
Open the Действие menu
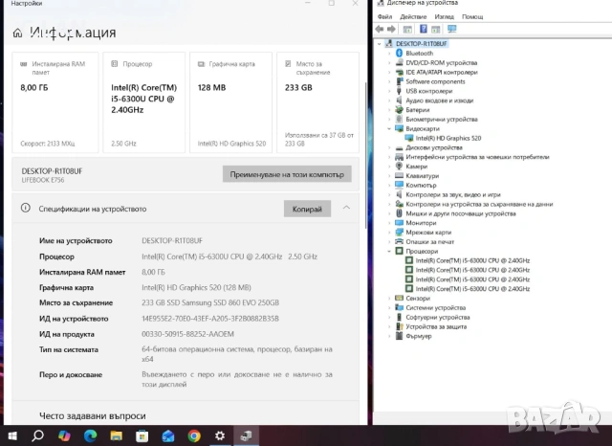point(413,17)
